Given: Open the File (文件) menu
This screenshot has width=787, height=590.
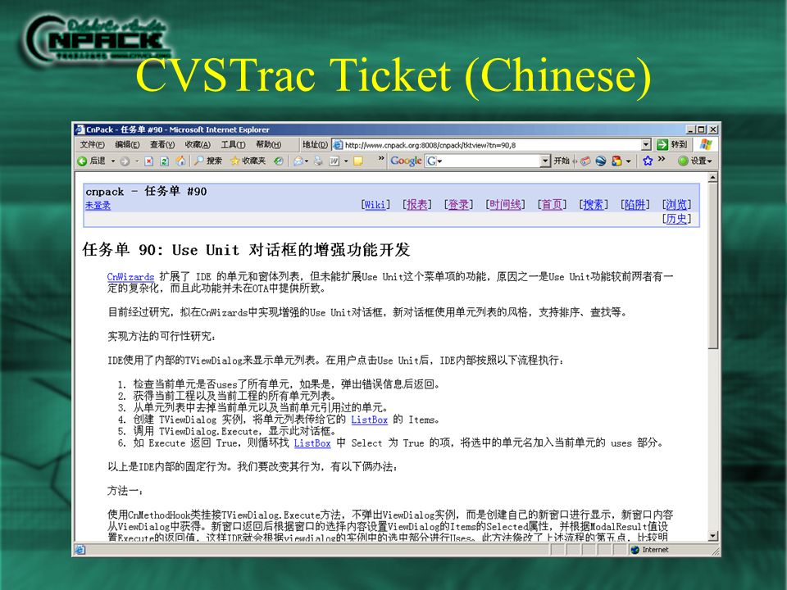Looking at the screenshot, I should pyautogui.click(x=93, y=144).
